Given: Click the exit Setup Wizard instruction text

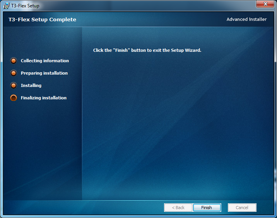Looking at the screenshot, I should pos(147,50).
